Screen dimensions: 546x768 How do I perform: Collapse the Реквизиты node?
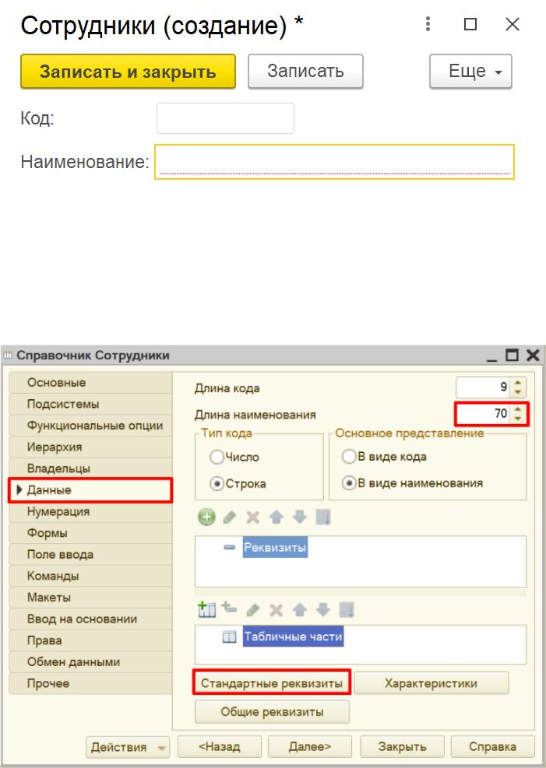229,547
